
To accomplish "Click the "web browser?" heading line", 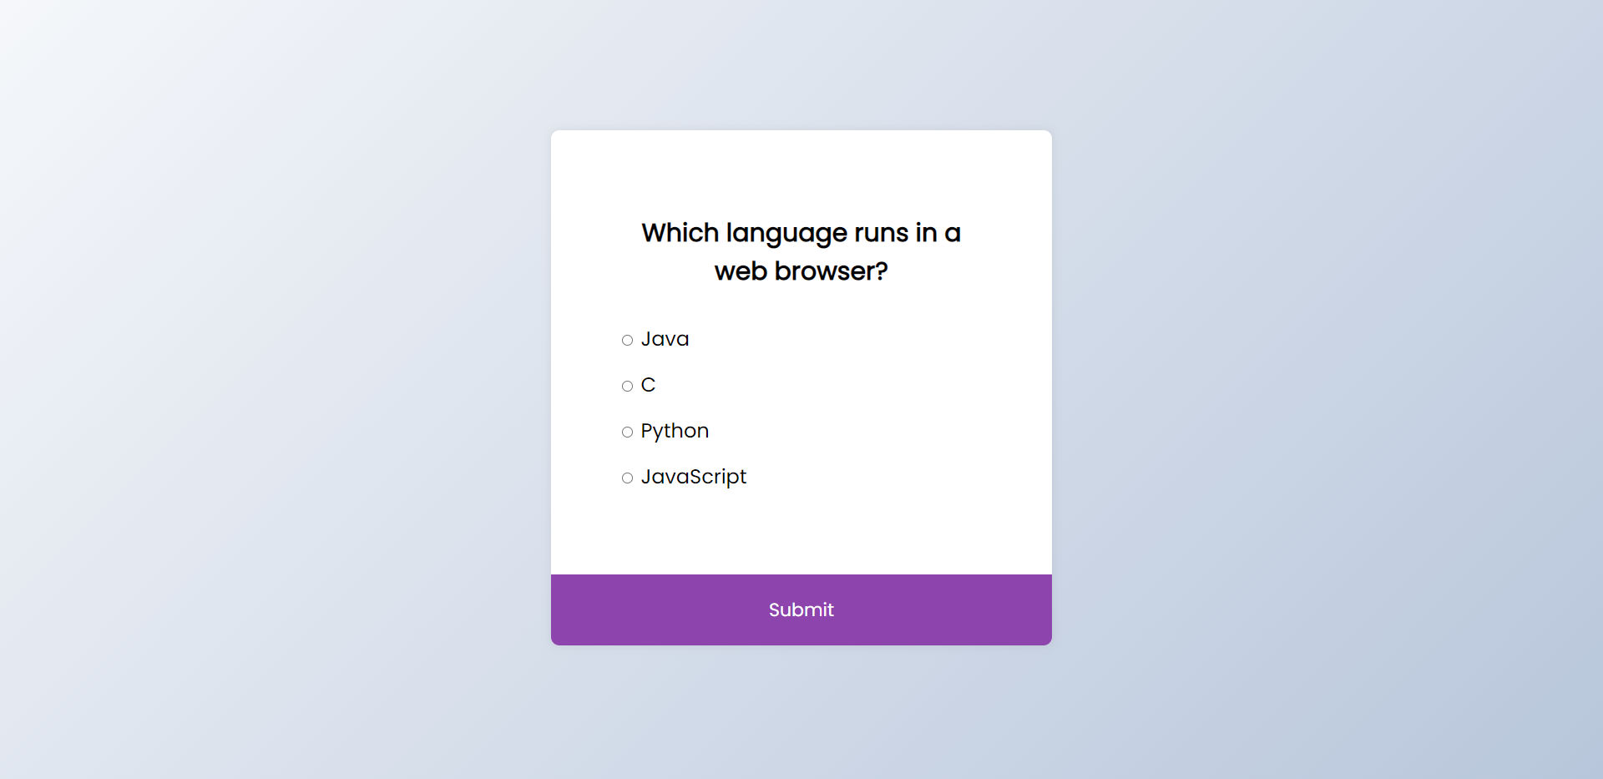I will tap(801, 271).
